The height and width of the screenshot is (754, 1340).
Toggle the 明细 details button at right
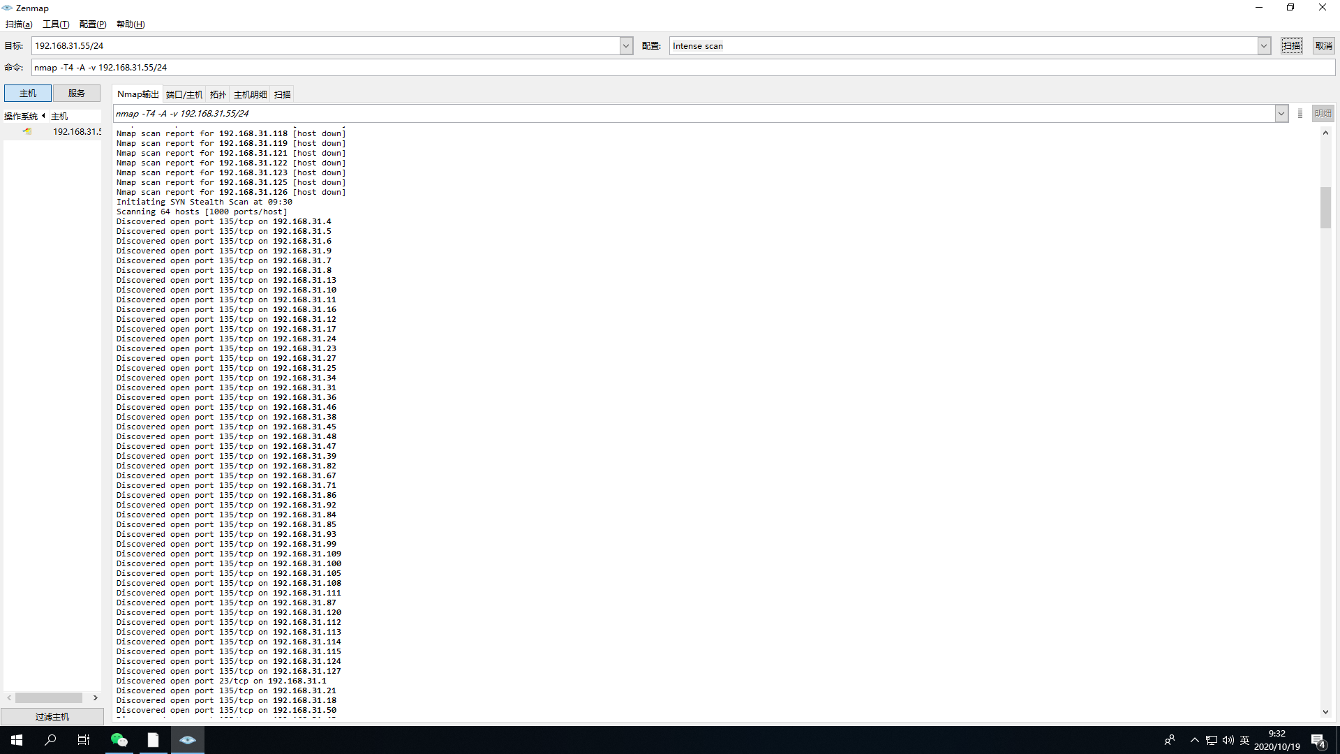pos(1323,114)
